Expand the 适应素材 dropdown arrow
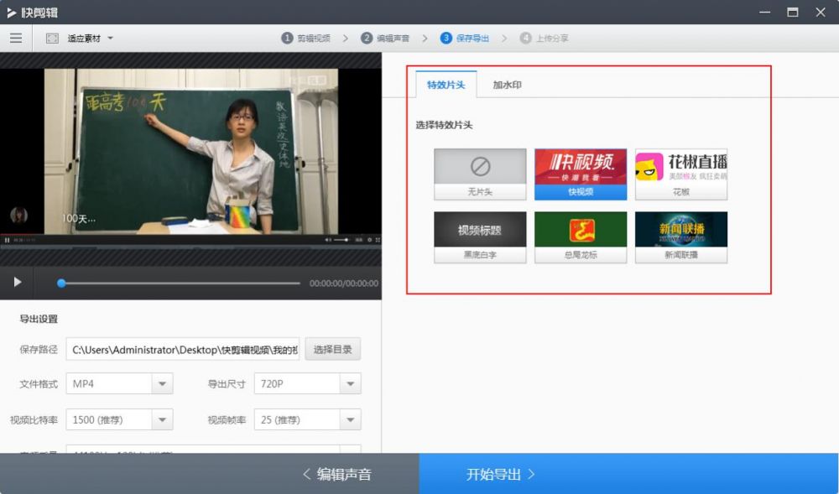This screenshot has width=839, height=494. 110,38
